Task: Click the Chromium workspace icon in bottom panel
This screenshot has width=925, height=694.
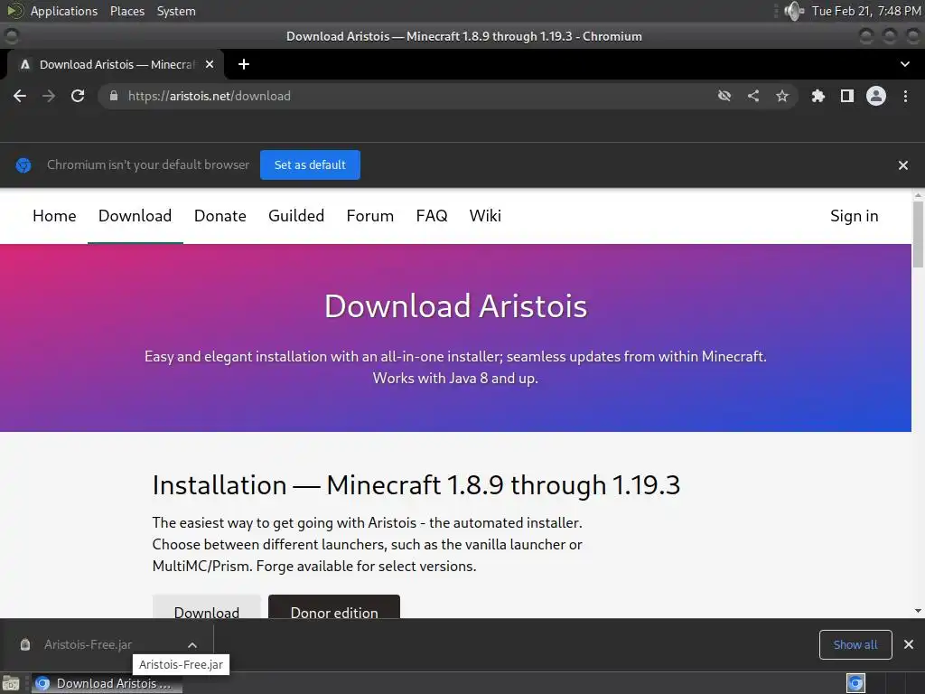Action: tap(856, 683)
